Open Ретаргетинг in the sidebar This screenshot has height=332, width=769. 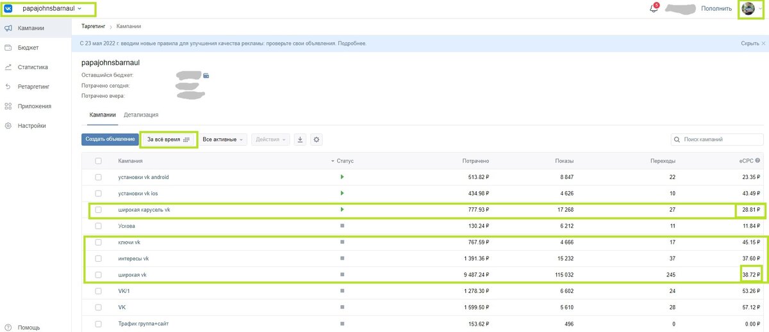34,86
